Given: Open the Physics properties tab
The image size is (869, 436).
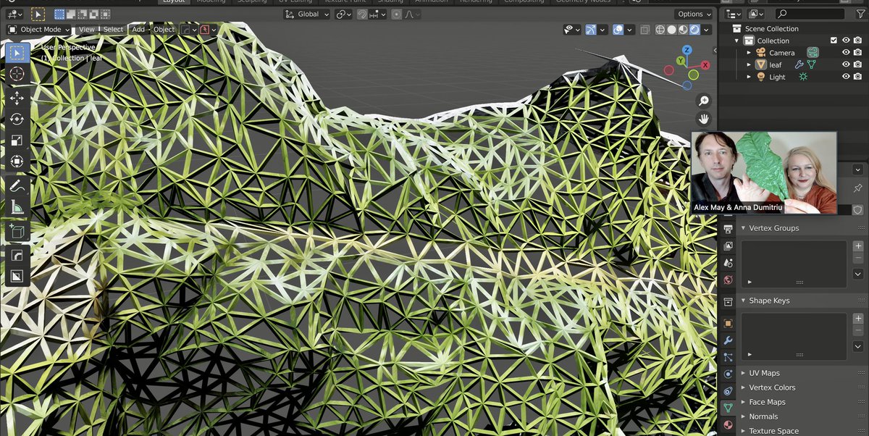Looking at the screenshot, I should pos(729,374).
